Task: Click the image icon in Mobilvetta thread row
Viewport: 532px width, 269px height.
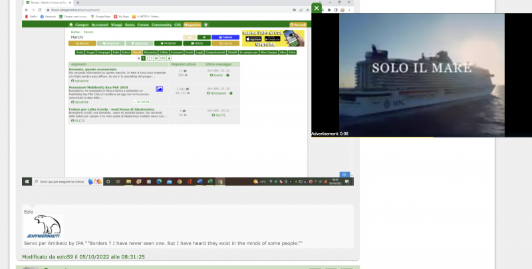Action: point(159,88)
